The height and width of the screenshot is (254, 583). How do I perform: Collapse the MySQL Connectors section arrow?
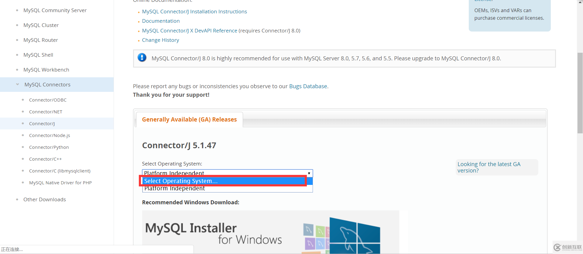18,84
